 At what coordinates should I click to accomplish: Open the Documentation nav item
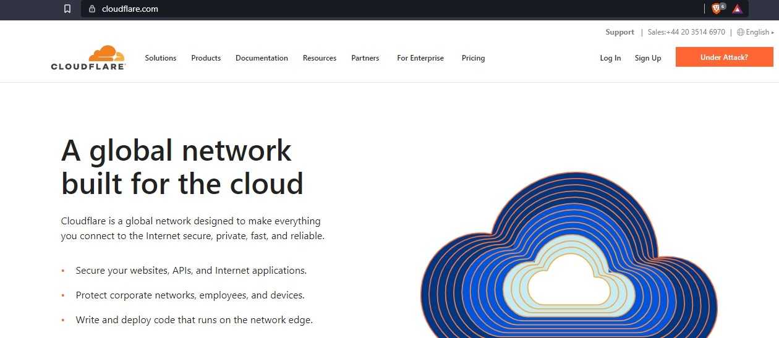[x=262, y=58]
